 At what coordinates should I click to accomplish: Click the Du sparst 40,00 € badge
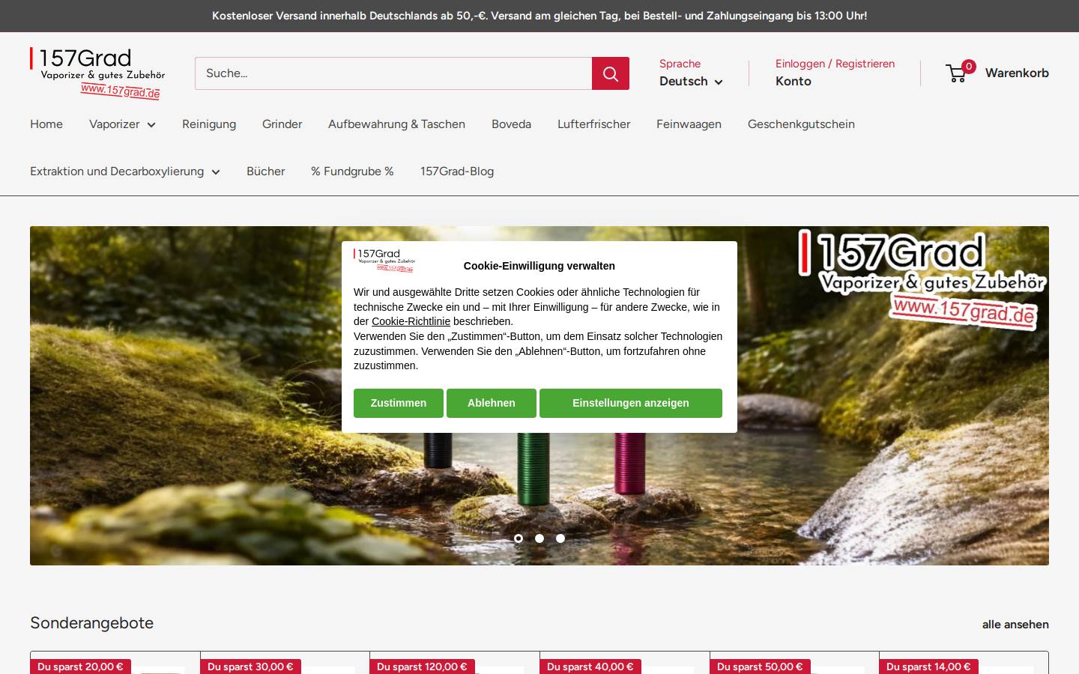(590, 667)
